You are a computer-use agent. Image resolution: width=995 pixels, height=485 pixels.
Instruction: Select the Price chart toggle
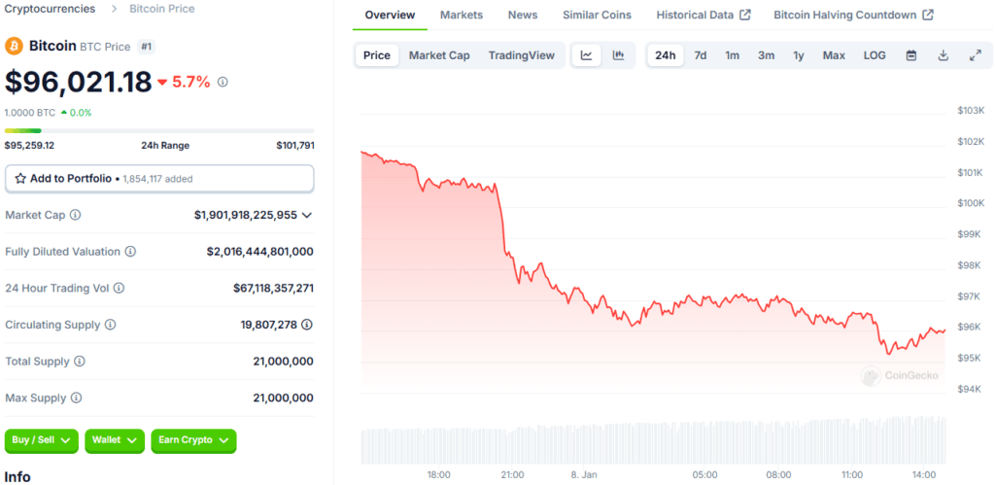tap(377, 55)
